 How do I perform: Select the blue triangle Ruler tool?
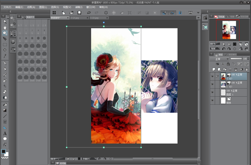tap(5, 128)
